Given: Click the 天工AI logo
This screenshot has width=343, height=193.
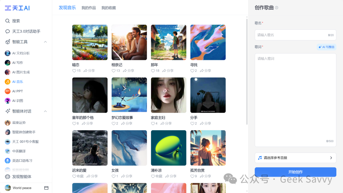Looking at the screenshot, I should pyautogui.click(x=17, y=8).
